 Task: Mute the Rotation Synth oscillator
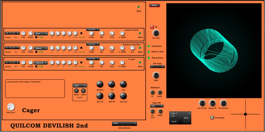click(x=140, y=33)
